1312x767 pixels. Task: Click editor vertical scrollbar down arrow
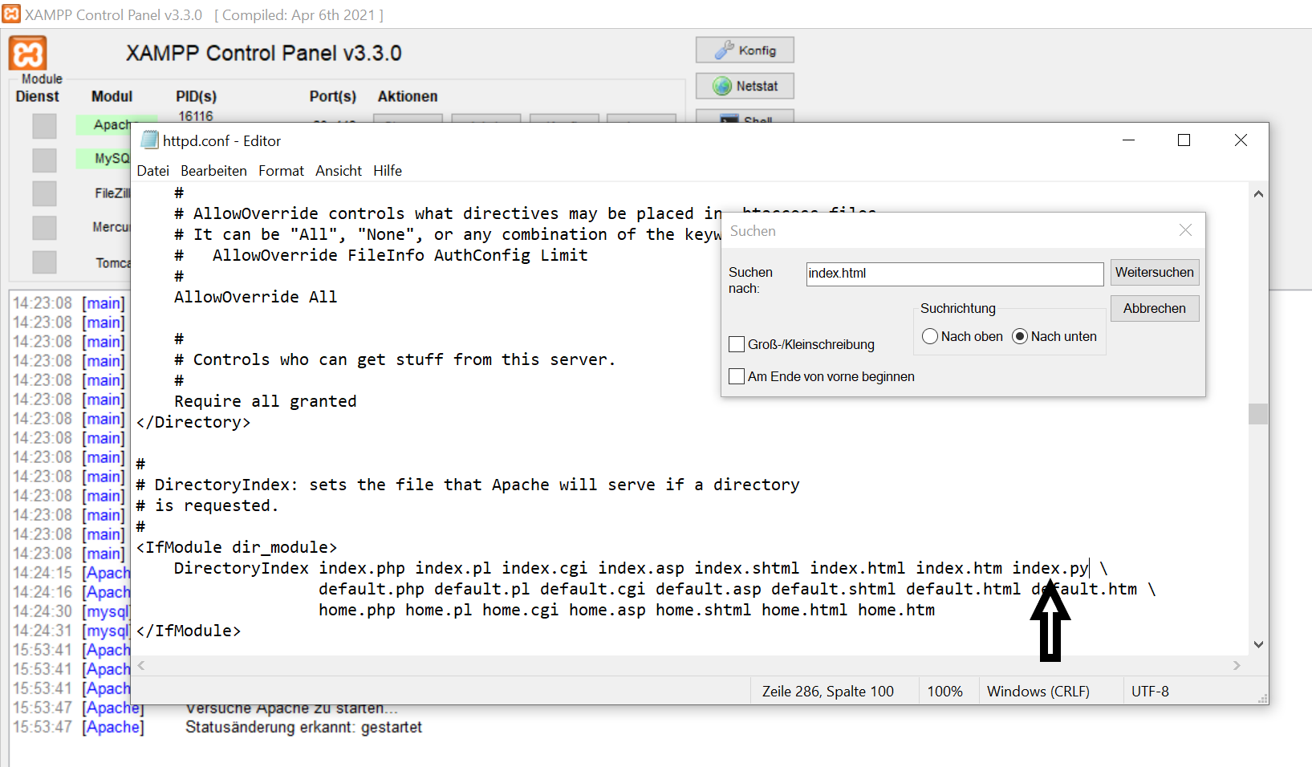(x=1258, y=644)
